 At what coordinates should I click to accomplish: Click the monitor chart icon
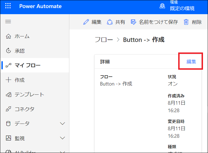tap(8, 138)
